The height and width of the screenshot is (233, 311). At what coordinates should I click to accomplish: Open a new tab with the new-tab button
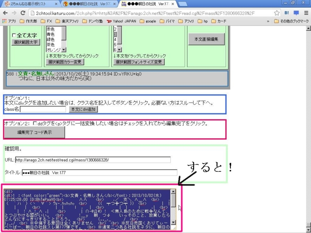point(182,4)
